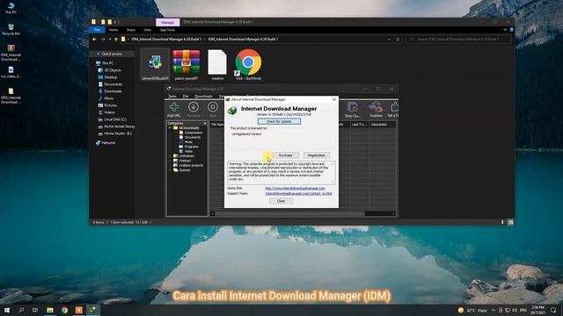563x316 pixels.
Task: Go up one folder in Explorer
Action: (116, 39)
